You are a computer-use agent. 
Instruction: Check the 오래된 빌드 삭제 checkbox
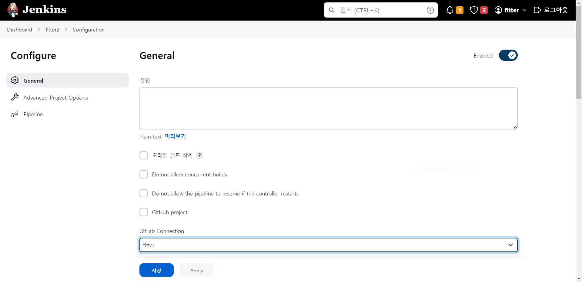coord(144,155)
